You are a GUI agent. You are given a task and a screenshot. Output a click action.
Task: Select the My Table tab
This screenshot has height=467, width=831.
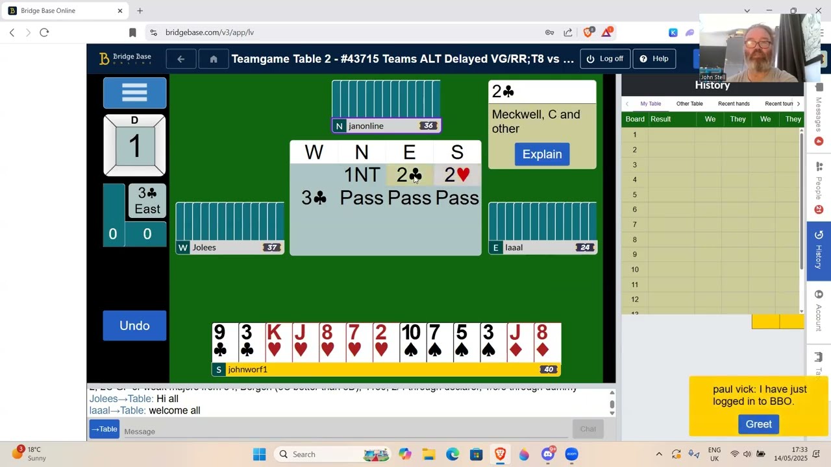(x=651, y=104)
